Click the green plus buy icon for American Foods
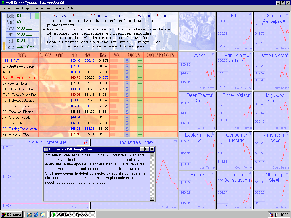Screen dimensions: 291x218 pos(140,118)
